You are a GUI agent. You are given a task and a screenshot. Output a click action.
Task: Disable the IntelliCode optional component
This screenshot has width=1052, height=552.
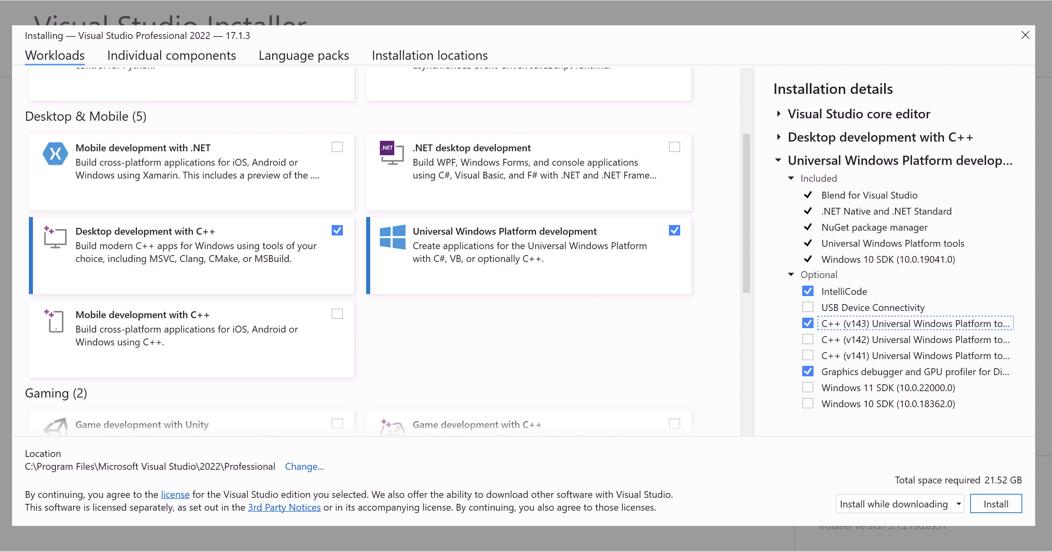click(x=807, y=291)
